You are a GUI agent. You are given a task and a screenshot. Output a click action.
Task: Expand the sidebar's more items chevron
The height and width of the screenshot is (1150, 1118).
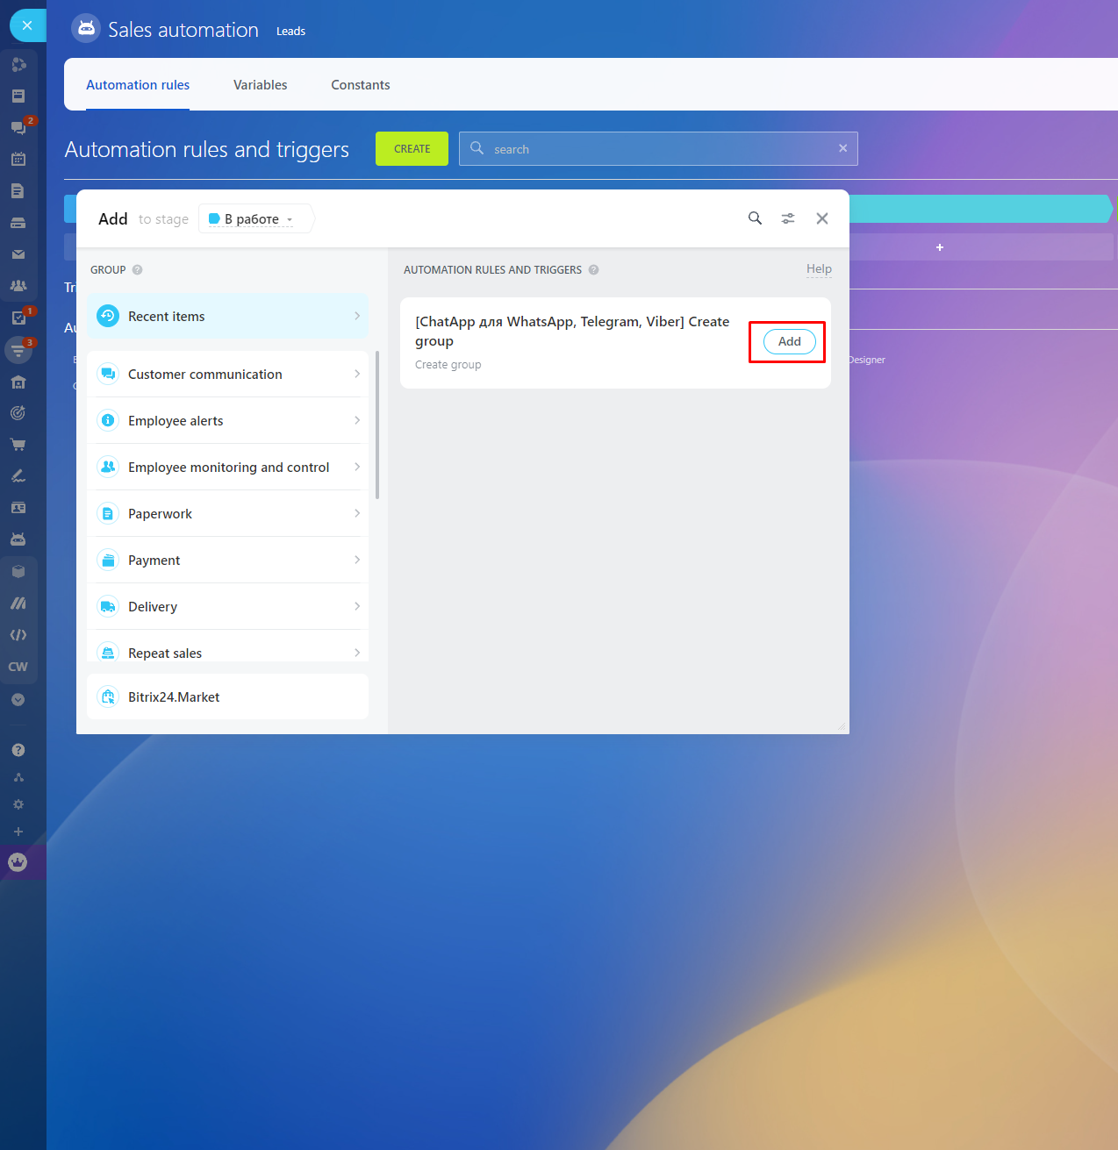pyautogui.click(x=18, y=700)
